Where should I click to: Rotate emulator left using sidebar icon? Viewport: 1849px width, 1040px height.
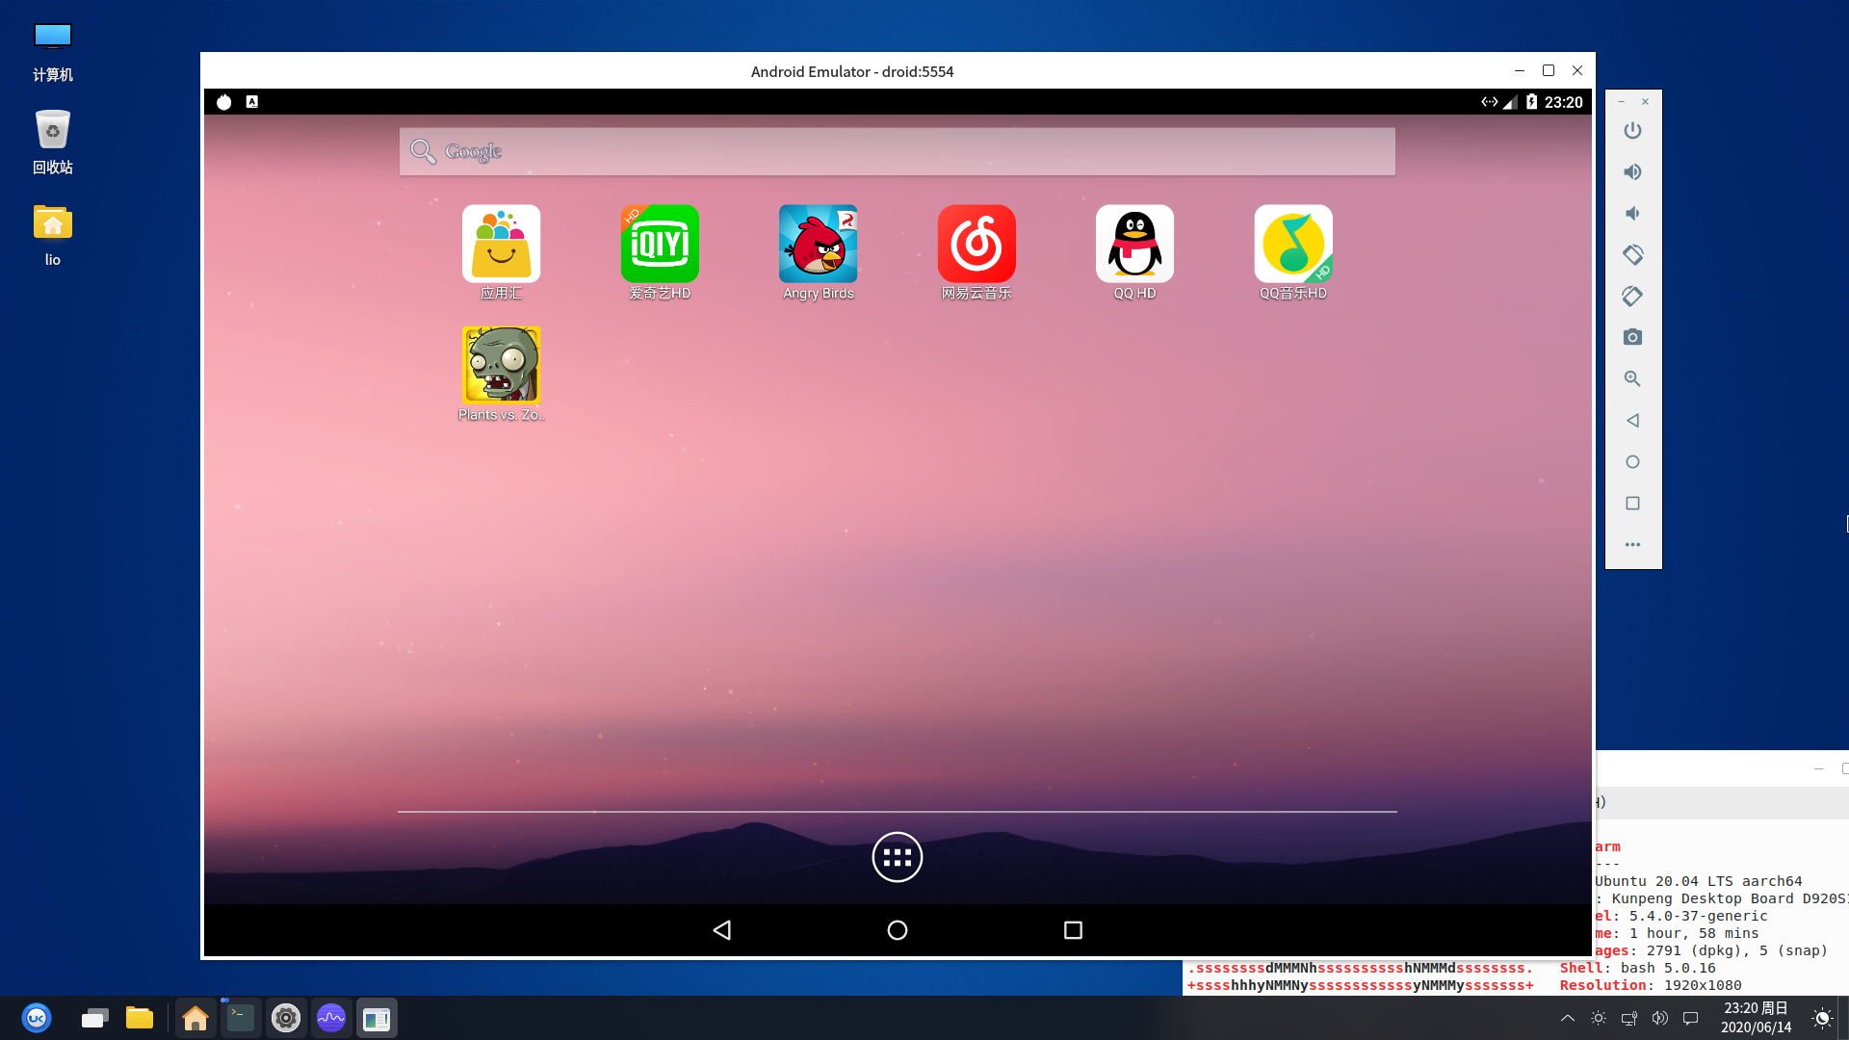click(x=1632, y=254)
